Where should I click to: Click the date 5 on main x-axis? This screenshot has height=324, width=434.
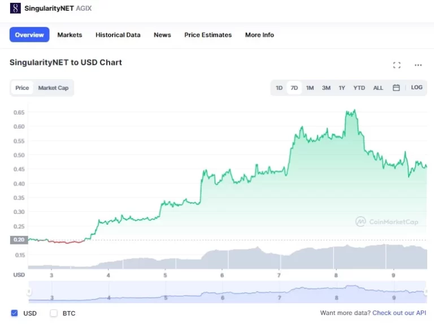(165, 275)
